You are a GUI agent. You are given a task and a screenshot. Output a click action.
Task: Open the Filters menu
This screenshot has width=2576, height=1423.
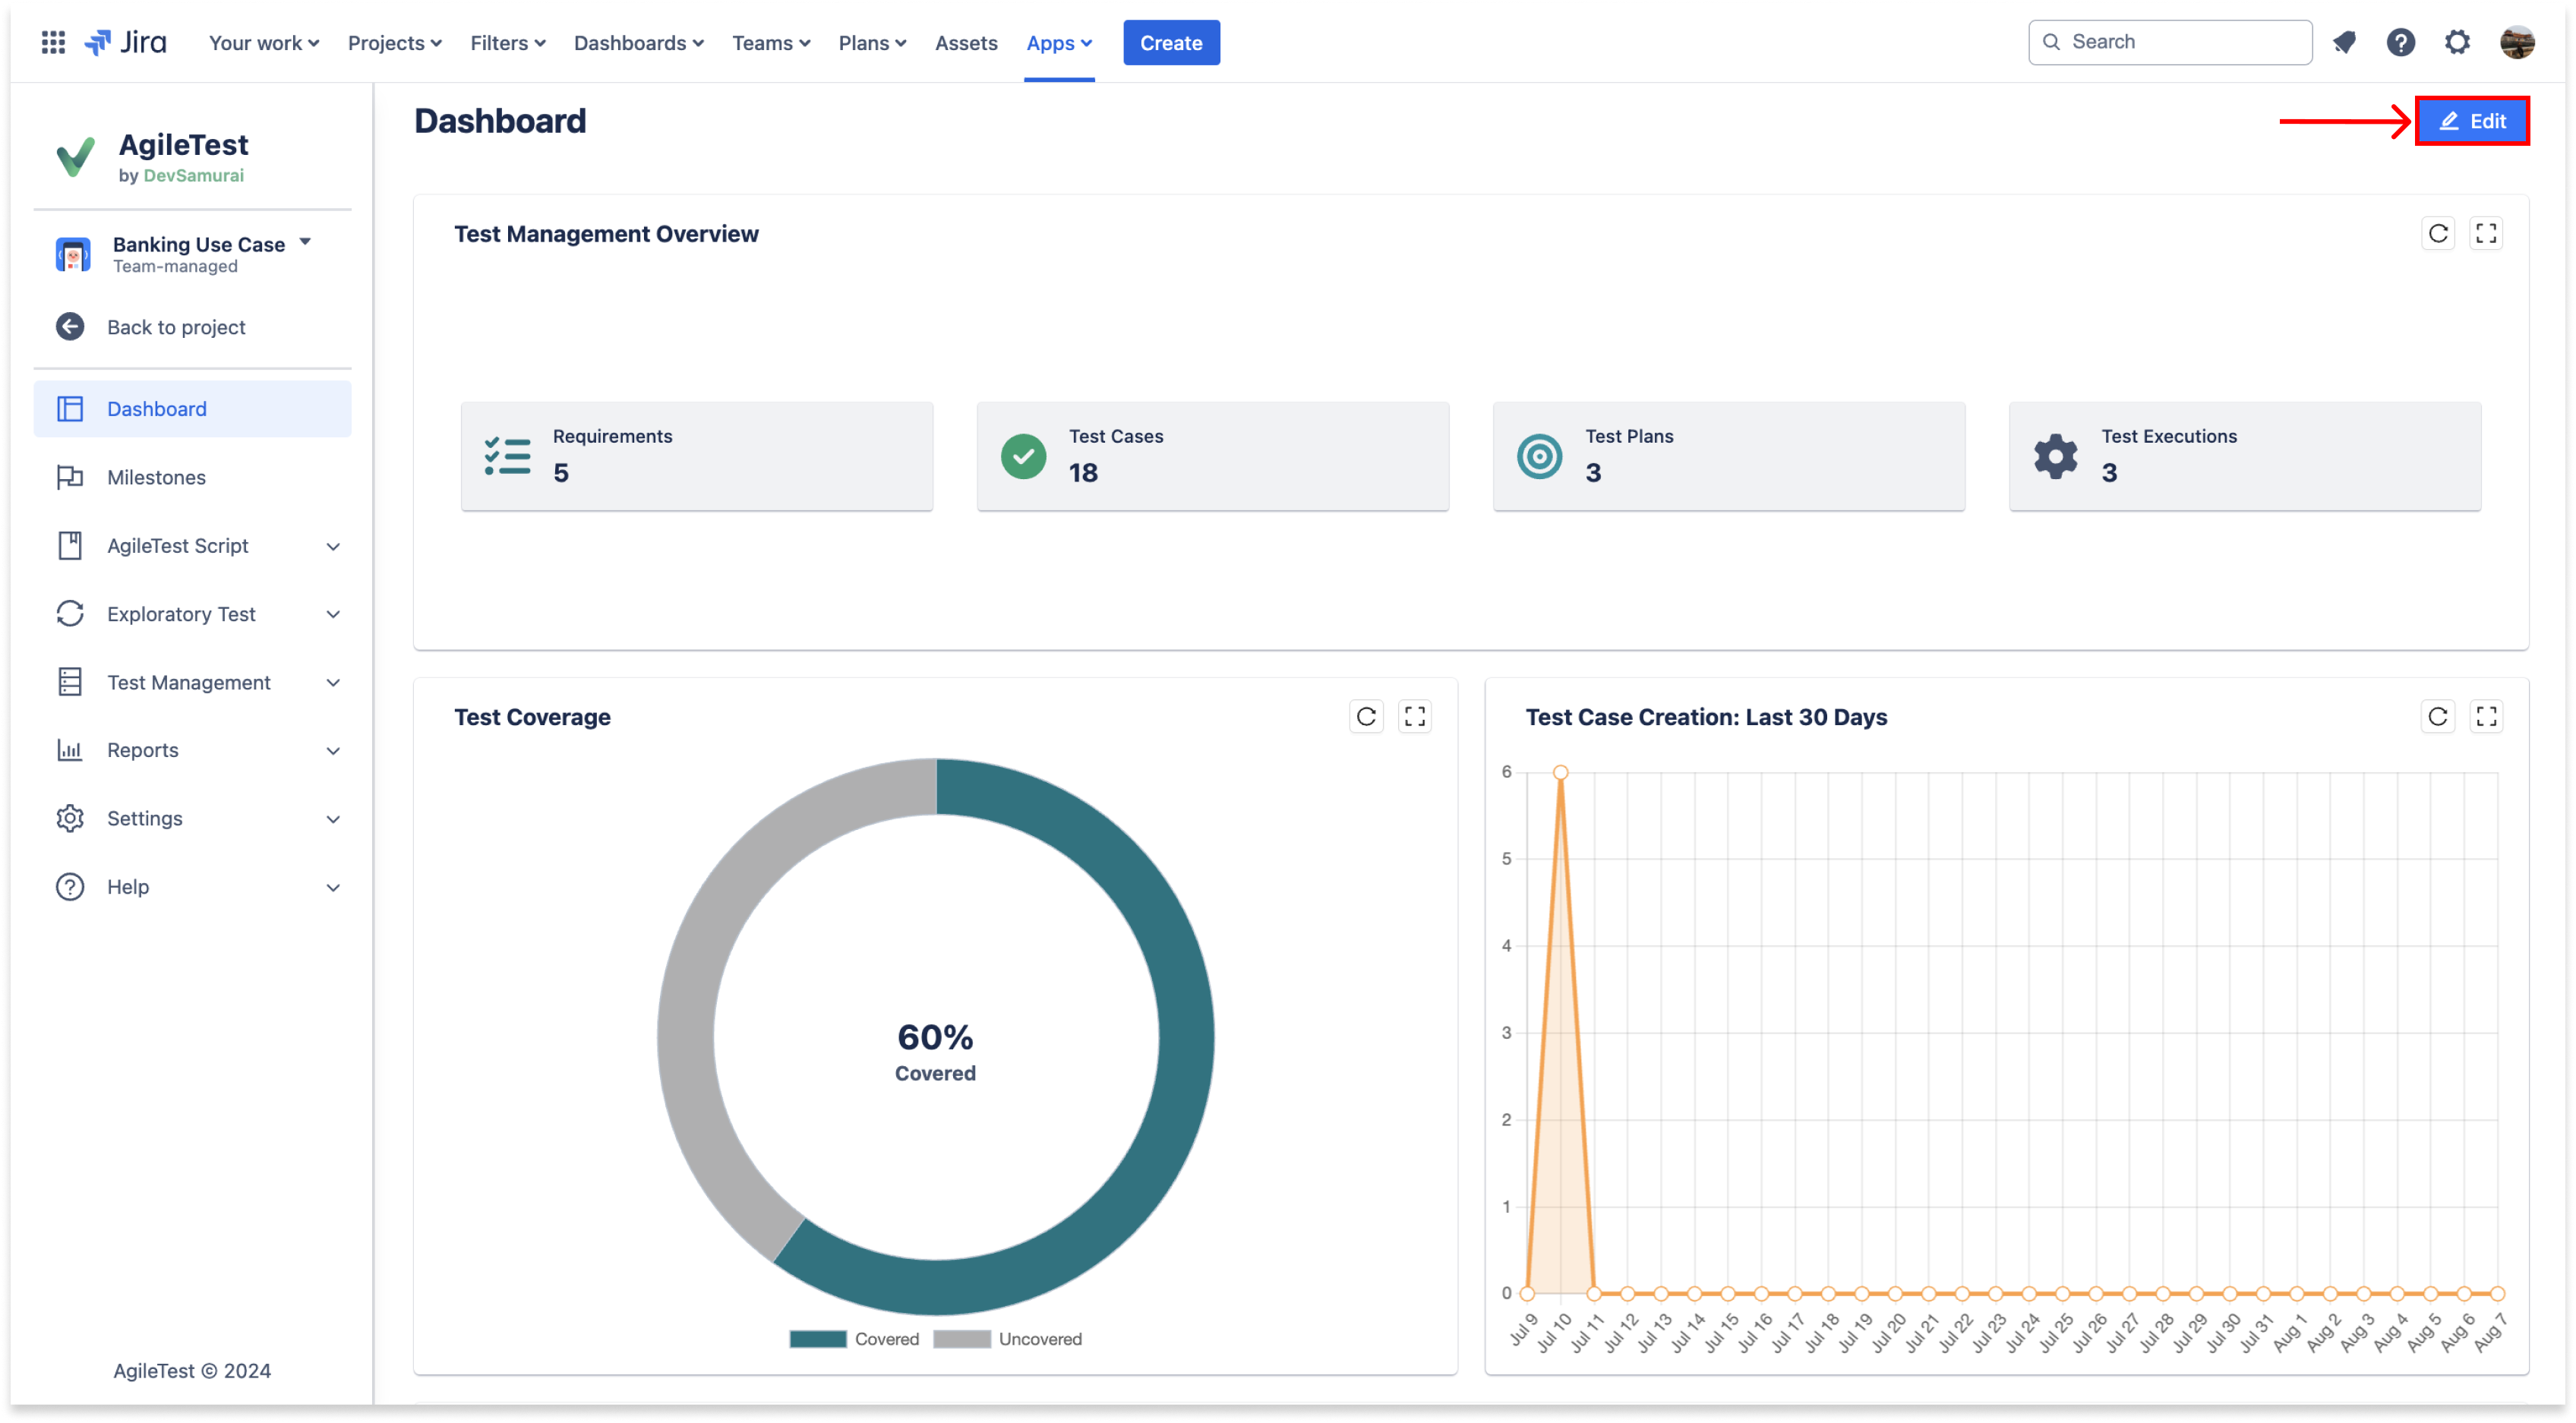click(x=507, y=42)
